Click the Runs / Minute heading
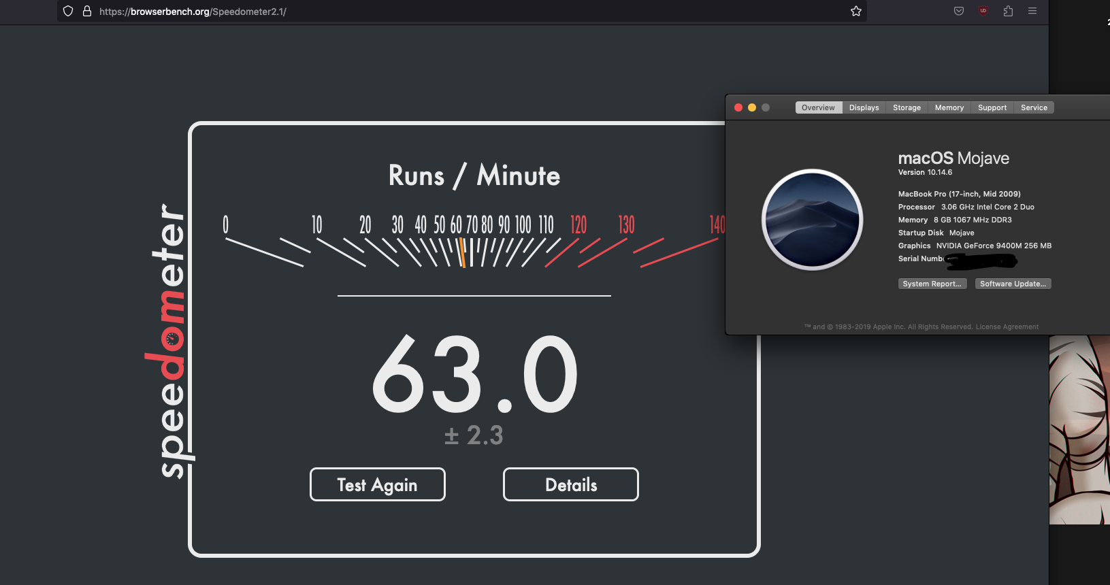Image resolution: width=1110 pixels, height=585 pixels. pos(474,175)
